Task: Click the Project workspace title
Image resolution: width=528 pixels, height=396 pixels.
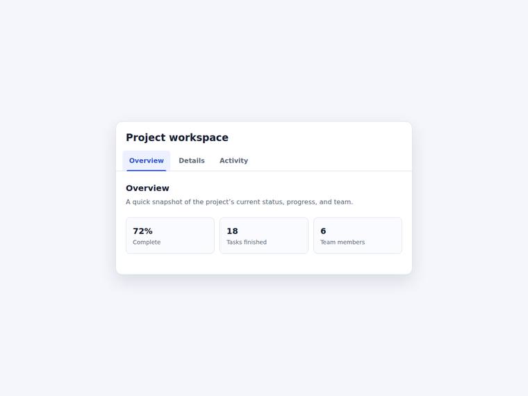Action: (177, 138)
